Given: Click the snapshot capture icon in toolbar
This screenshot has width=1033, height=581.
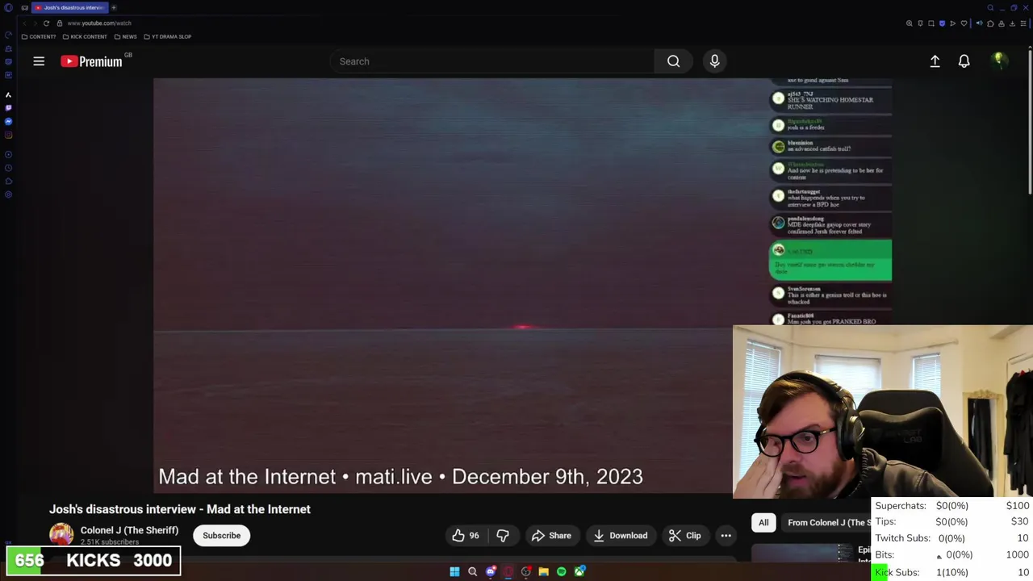Looking at the screenshot, I should tap(931, 23).
